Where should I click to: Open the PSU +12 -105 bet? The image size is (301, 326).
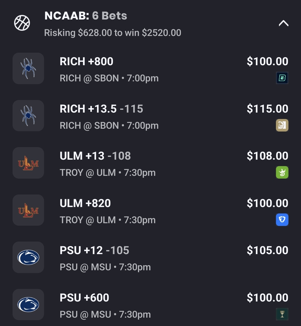tap(94, 250)
